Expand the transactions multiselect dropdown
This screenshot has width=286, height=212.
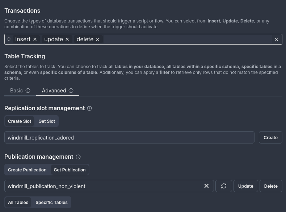coord(9,39)
